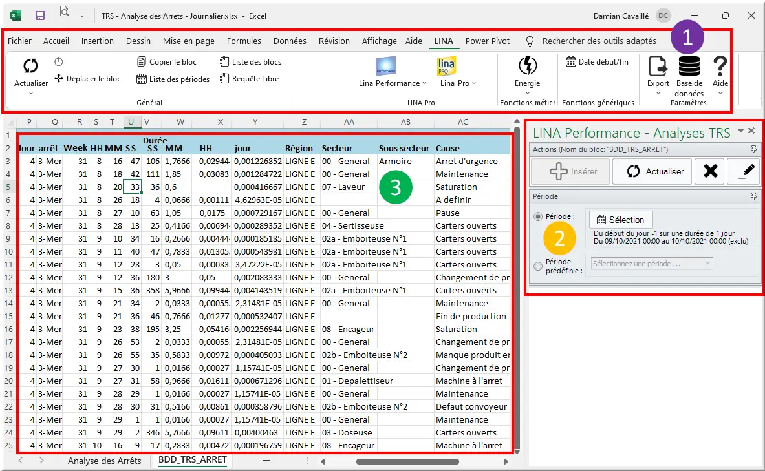This screenshot has width=765, height=471.
Task: Select row 12 header
Action: tap(9, 277)
